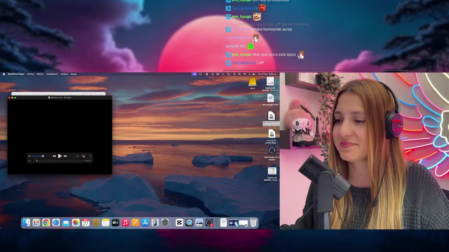Screen dimensions: 449x252
Task: Play the video in QuickTime Player
Action: click(60, 156)
